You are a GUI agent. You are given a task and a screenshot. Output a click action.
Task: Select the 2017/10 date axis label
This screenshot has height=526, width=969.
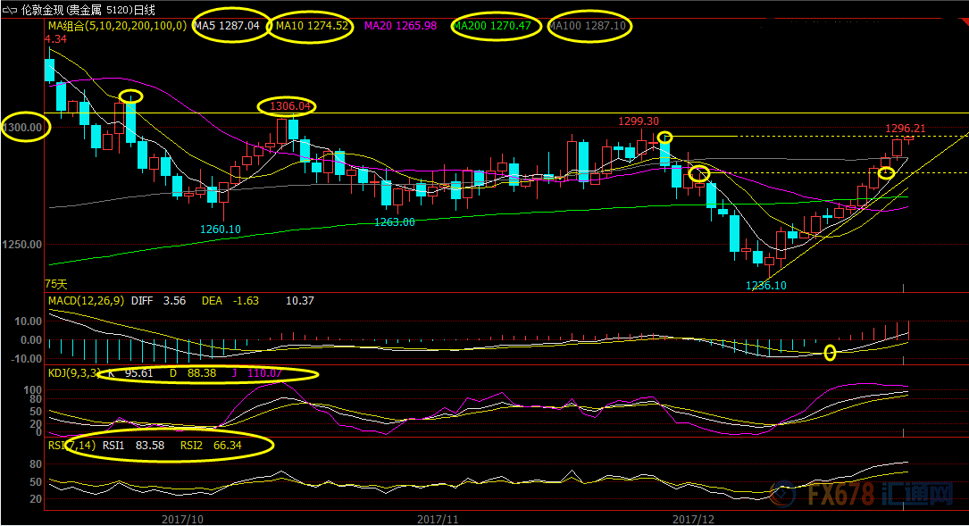[x=182, y=519]
